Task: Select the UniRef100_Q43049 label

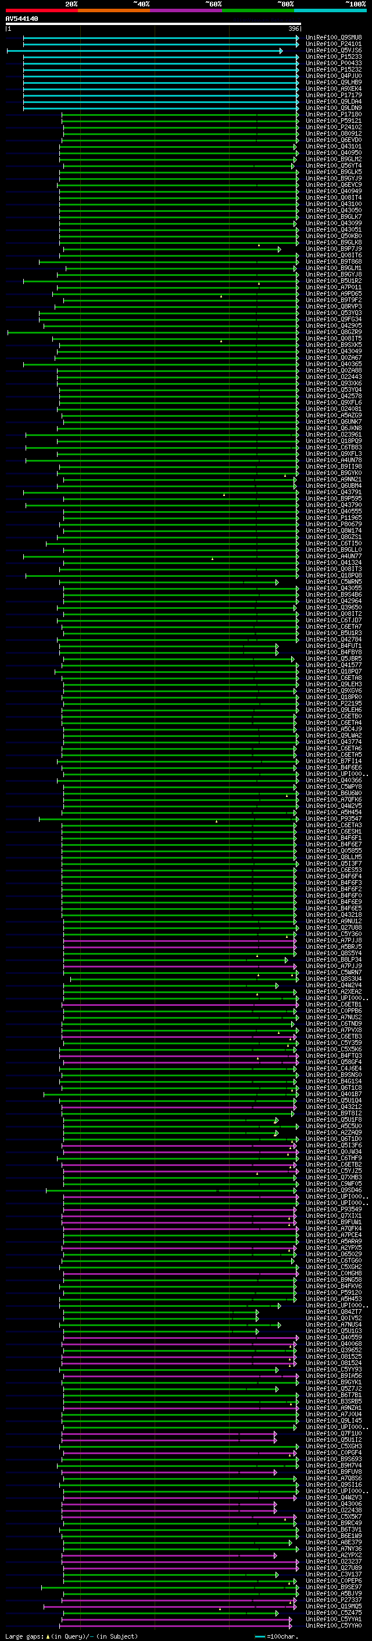Action: 333,352
